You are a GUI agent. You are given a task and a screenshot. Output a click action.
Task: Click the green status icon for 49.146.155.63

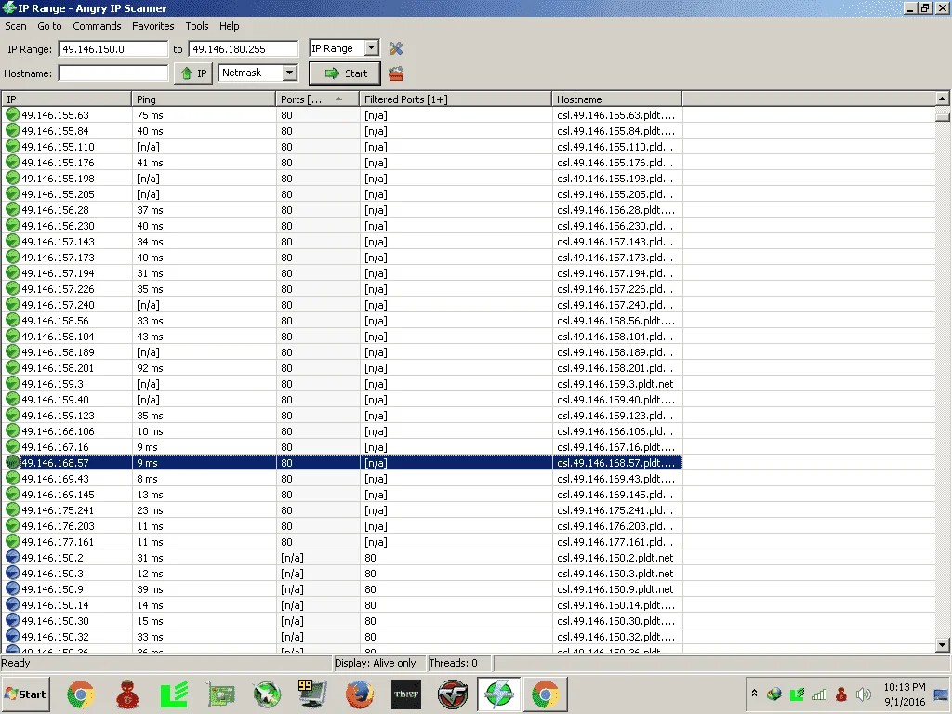(x=12, y=114)
